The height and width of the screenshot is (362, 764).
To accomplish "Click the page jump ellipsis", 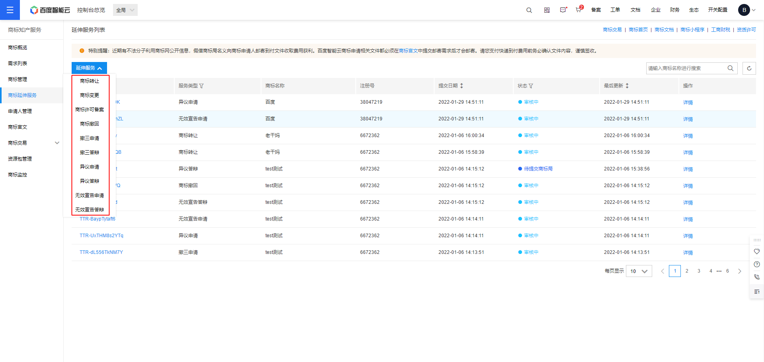I will click(x=719, y=271).
